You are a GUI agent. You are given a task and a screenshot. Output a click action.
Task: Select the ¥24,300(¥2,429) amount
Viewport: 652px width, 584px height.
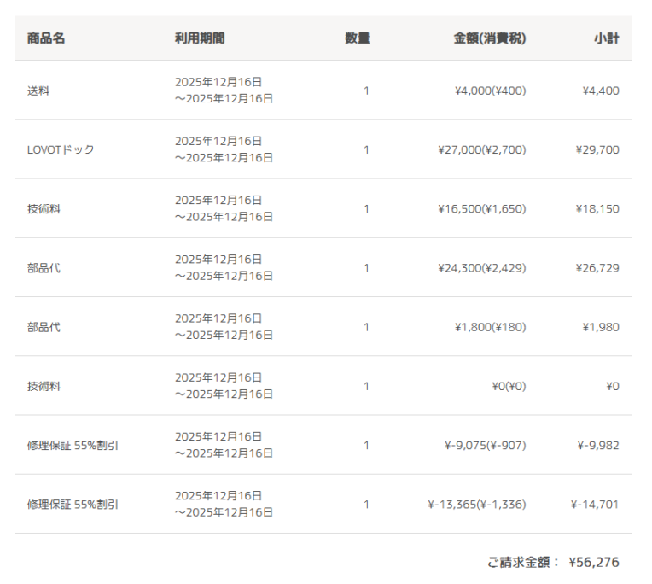click(x=481, y=267)
